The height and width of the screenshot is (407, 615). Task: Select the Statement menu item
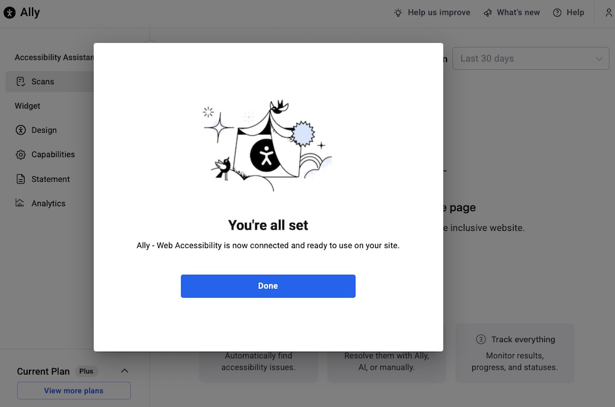click(x=50, y=179)
